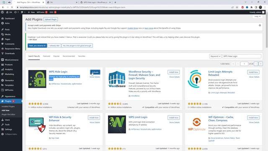Visit site via DA home icon
The image size is (268, 151).
coord(9,12)
